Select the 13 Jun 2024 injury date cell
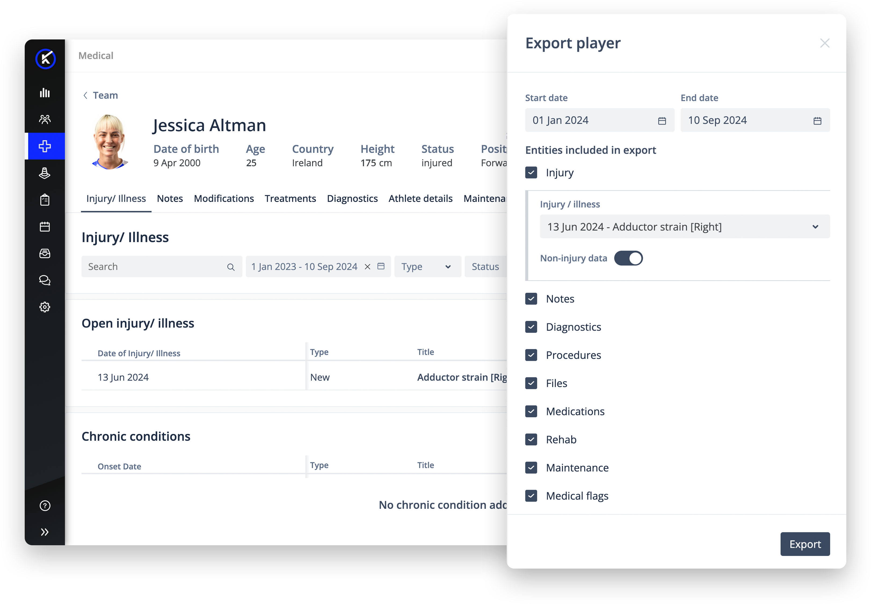 tap(123, 377)
